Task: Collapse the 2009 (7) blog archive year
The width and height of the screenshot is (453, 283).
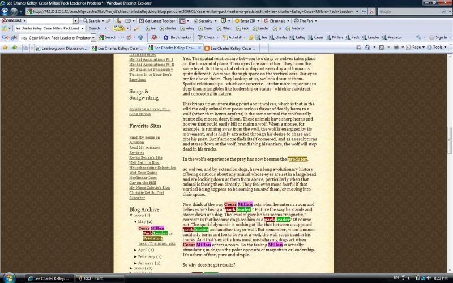Action: [x=131, y=215]
